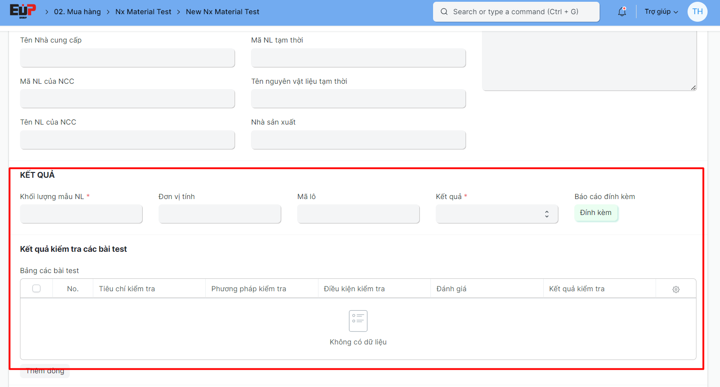This screenshot has width=720, height=387.
Task: Click the Mã lô input field
Action: click(x=358, y=214)
